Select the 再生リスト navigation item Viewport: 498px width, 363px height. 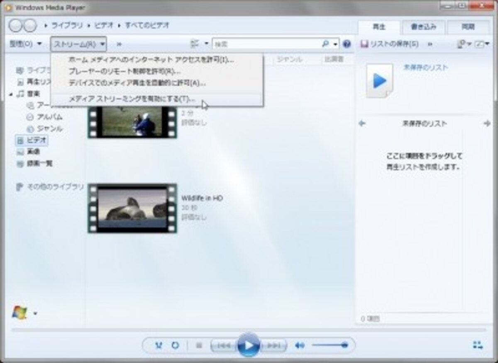34,82
